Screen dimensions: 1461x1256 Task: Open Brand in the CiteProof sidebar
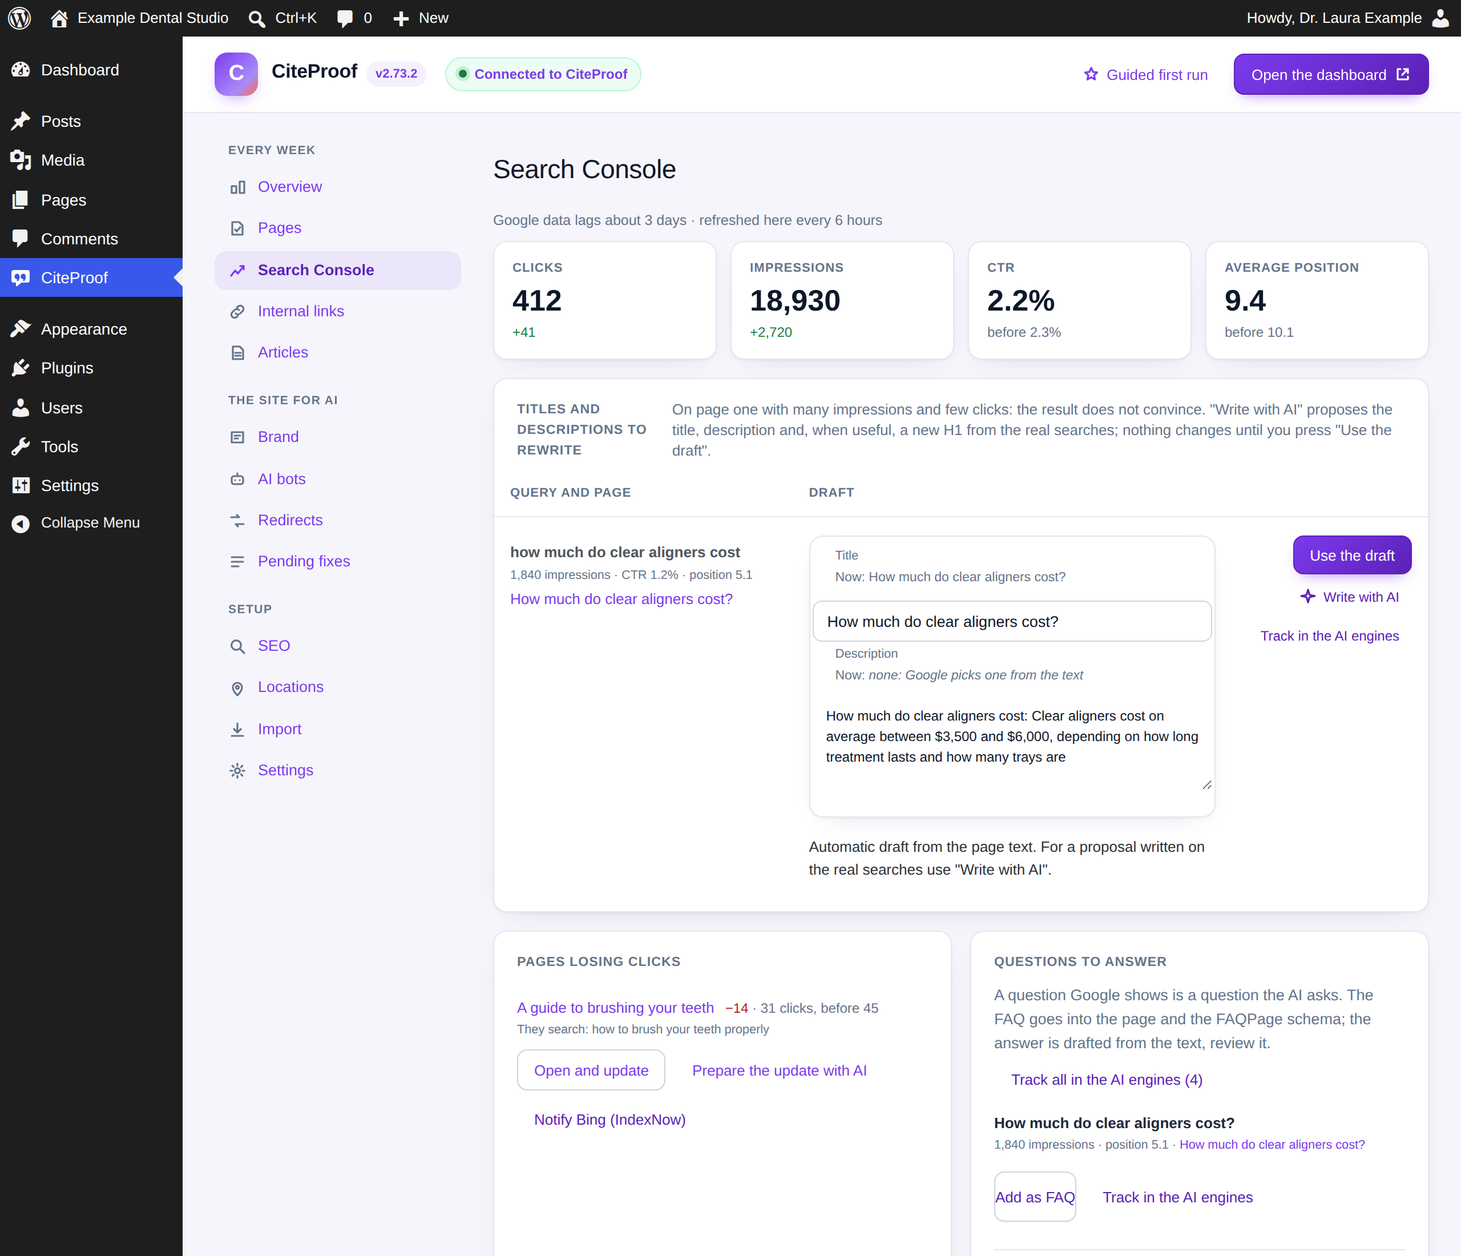pos(338,437)
